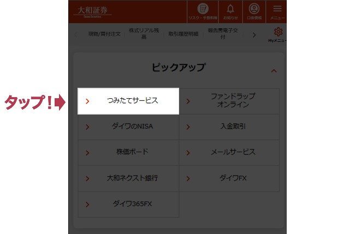Tap the リスク・手数料等 document icon
Image resolution: width=355 pixels, height=234 pixels.
click(203, 9)
